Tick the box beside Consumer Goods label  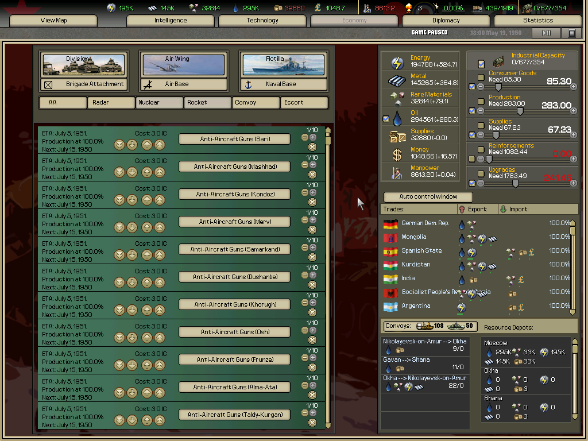coord(481,78)
